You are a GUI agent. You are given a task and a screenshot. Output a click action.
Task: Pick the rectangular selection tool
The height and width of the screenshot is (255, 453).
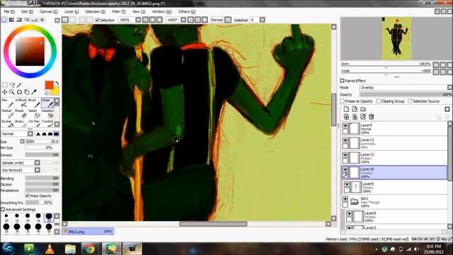[x=5, y=85]
